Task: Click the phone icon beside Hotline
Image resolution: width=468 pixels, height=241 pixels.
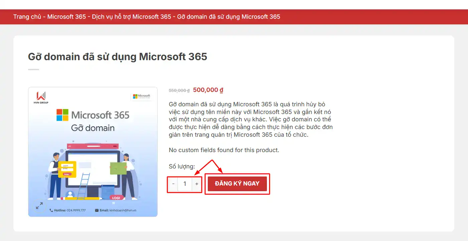Action: tap(51, 210)
